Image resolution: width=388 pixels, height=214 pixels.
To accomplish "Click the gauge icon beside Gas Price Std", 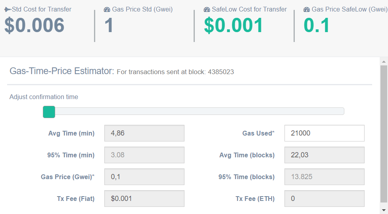I will (107, 9).
